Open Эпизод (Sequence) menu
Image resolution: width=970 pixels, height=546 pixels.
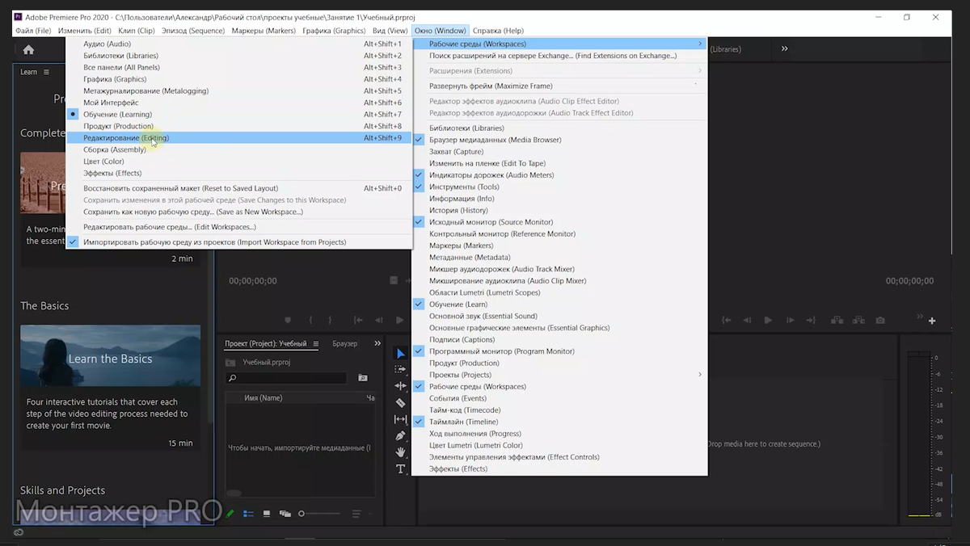[193, 31]
